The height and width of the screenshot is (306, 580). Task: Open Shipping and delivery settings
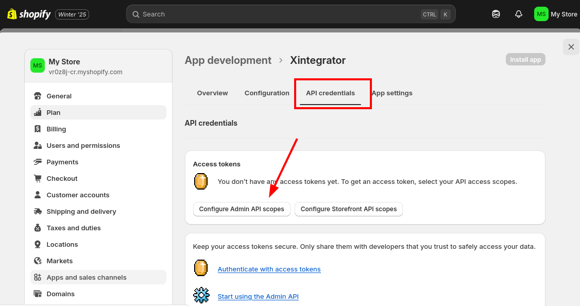(x=98, y=211)
